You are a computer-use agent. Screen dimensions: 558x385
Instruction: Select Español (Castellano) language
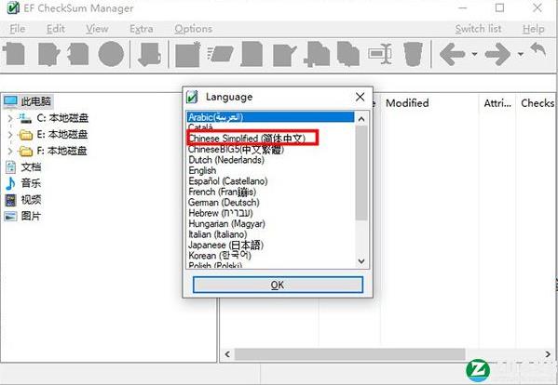(x=271, y=181)
